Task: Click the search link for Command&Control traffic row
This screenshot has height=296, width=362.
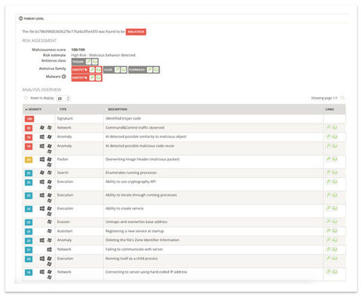Action: pos(328,127)
